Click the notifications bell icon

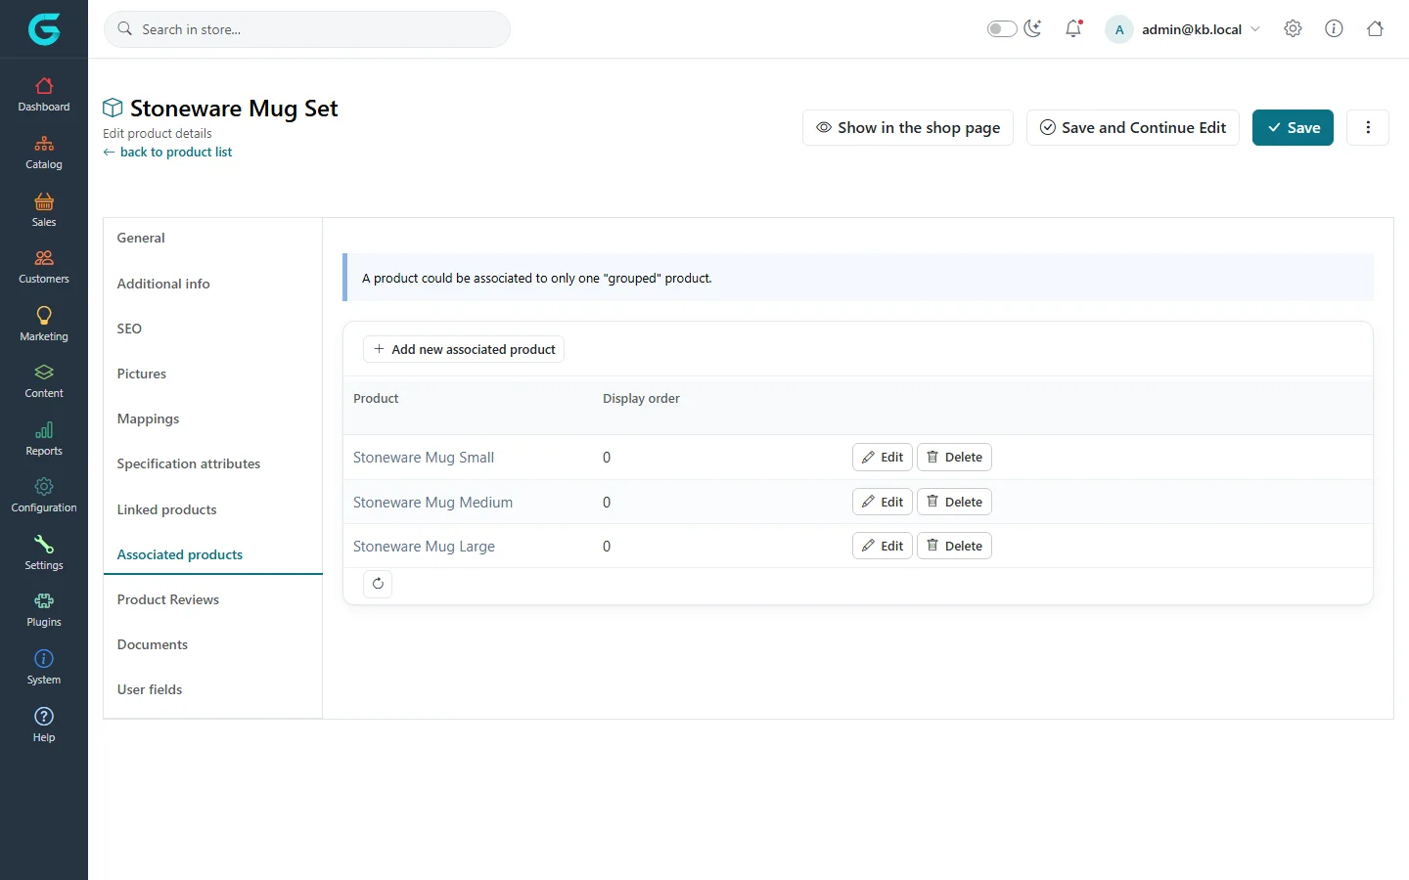(1073, 29)
